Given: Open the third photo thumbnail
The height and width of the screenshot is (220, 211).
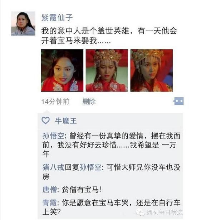Looking at the screenshot, I should pos(152,70).
